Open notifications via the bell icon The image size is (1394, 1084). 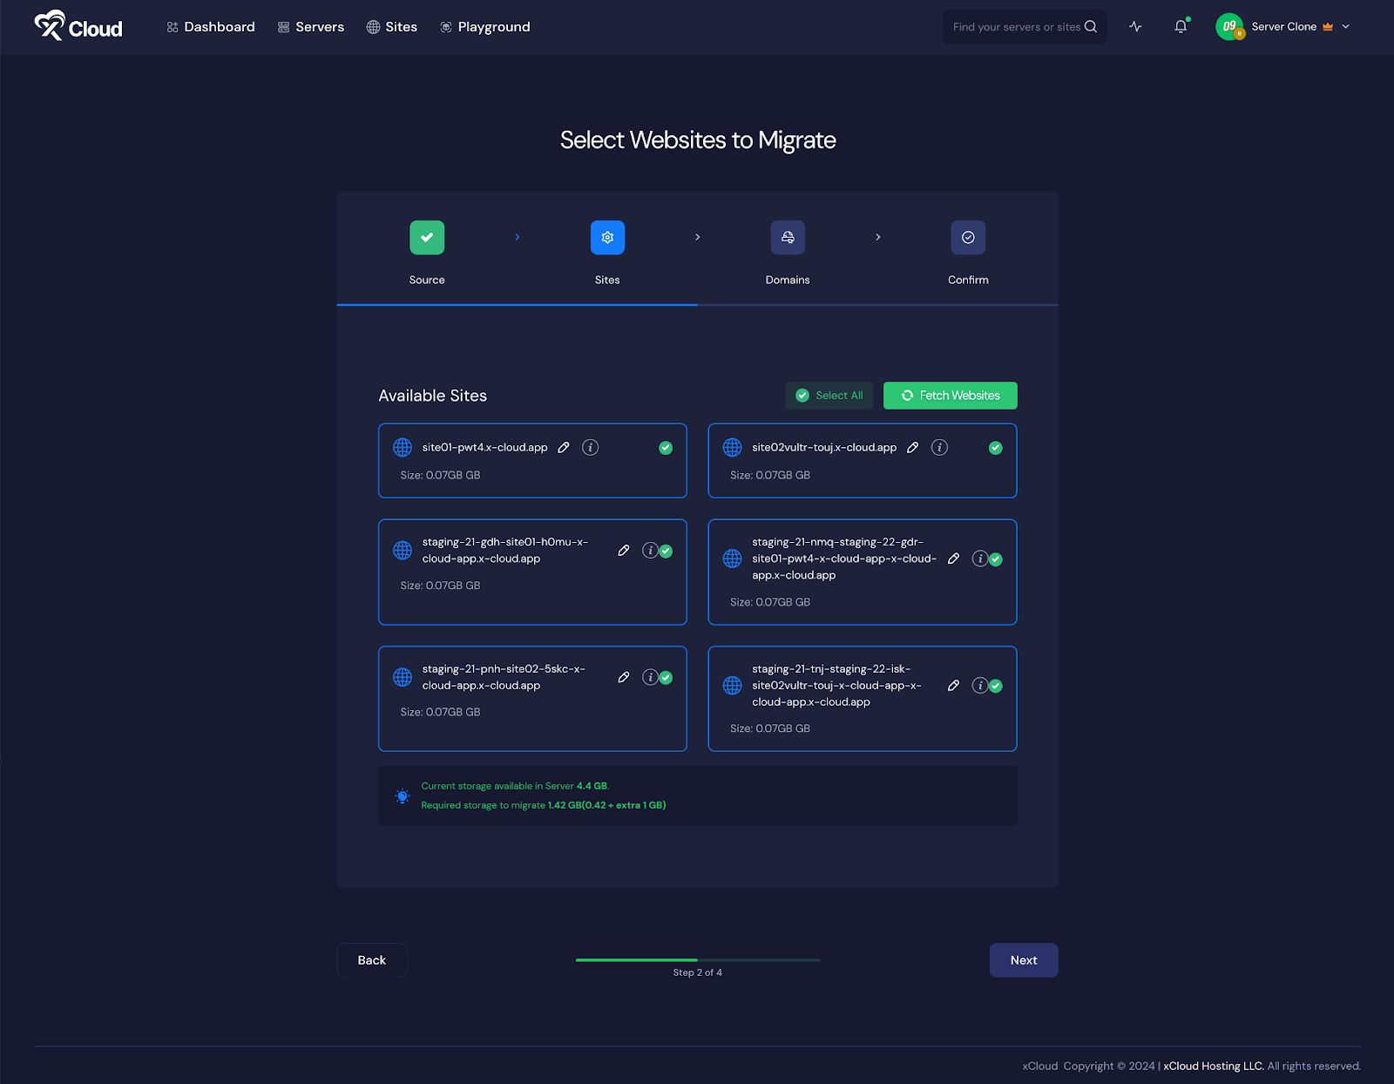click(x=1180, y=26)
